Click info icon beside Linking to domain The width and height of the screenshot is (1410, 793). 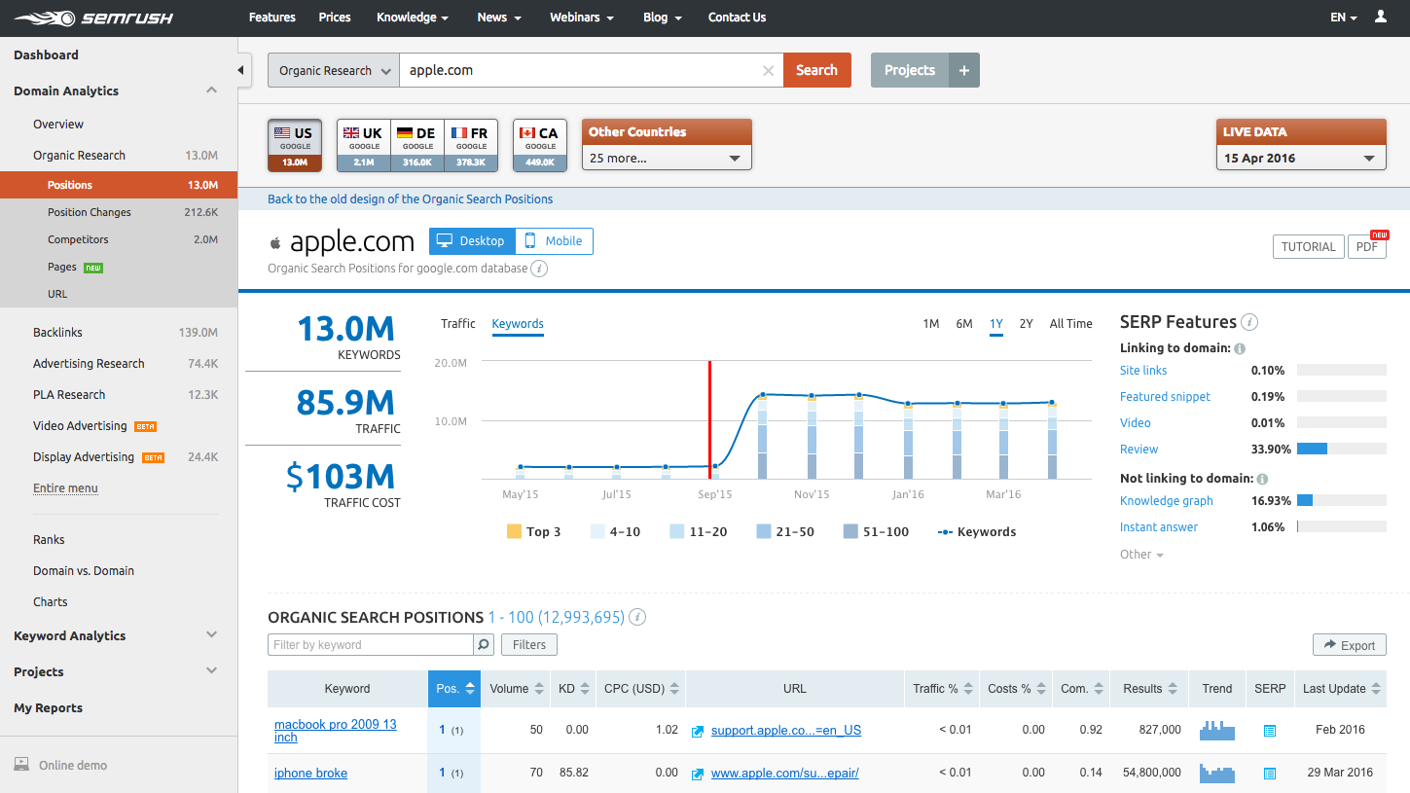1240,348
